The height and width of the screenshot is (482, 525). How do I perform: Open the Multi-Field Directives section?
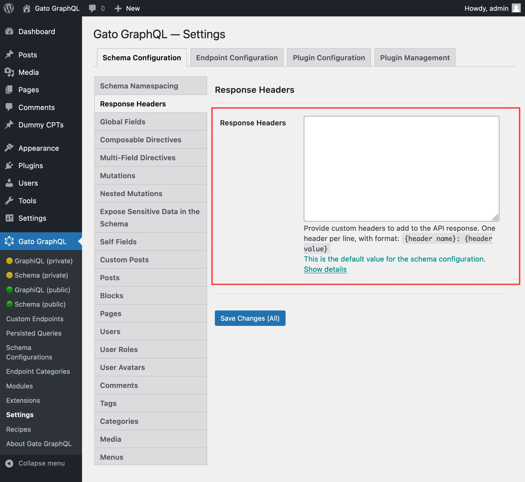pos(151,158)
